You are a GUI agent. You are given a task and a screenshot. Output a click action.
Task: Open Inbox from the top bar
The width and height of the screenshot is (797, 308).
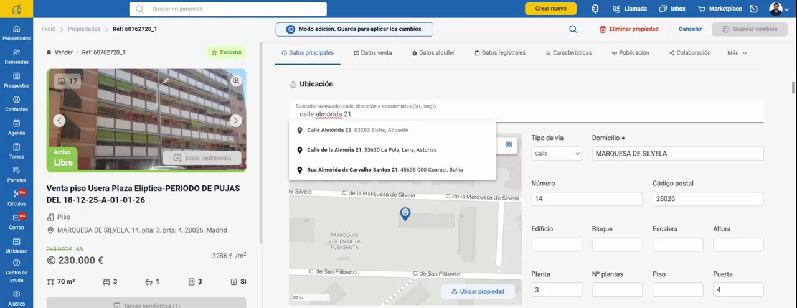(x=672, y=9)
